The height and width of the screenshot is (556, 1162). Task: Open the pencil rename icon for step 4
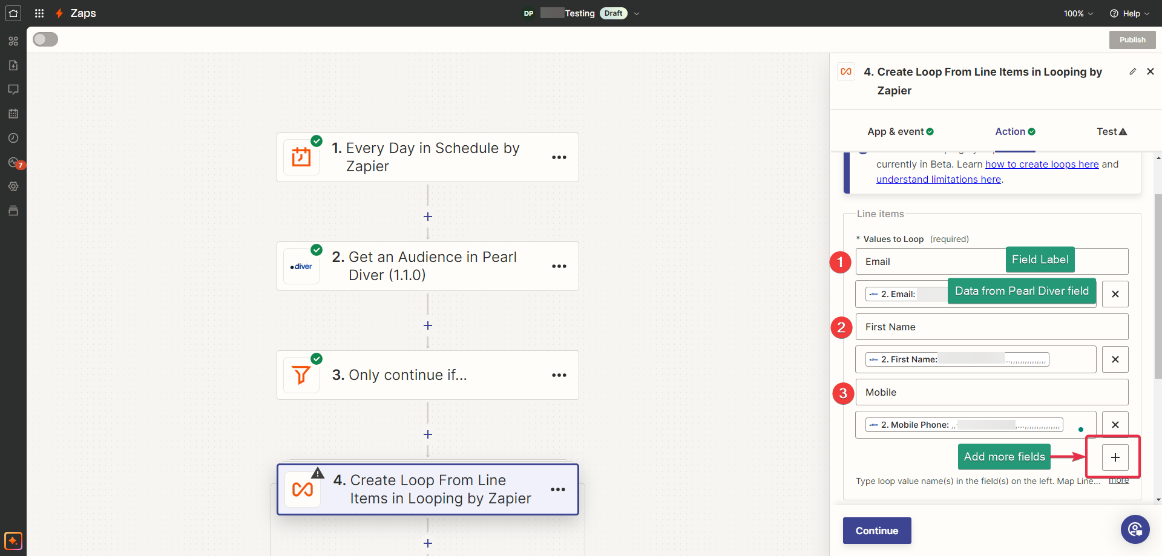(x=1132, y=71)
